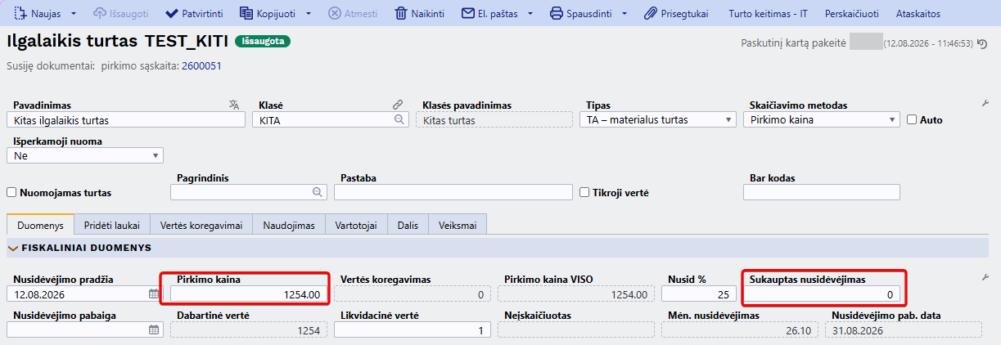The height and width of the screenshot is (345, 1001).
Task: Expand the Kopijuoti dropdown arrow
Action: point(308,14)
